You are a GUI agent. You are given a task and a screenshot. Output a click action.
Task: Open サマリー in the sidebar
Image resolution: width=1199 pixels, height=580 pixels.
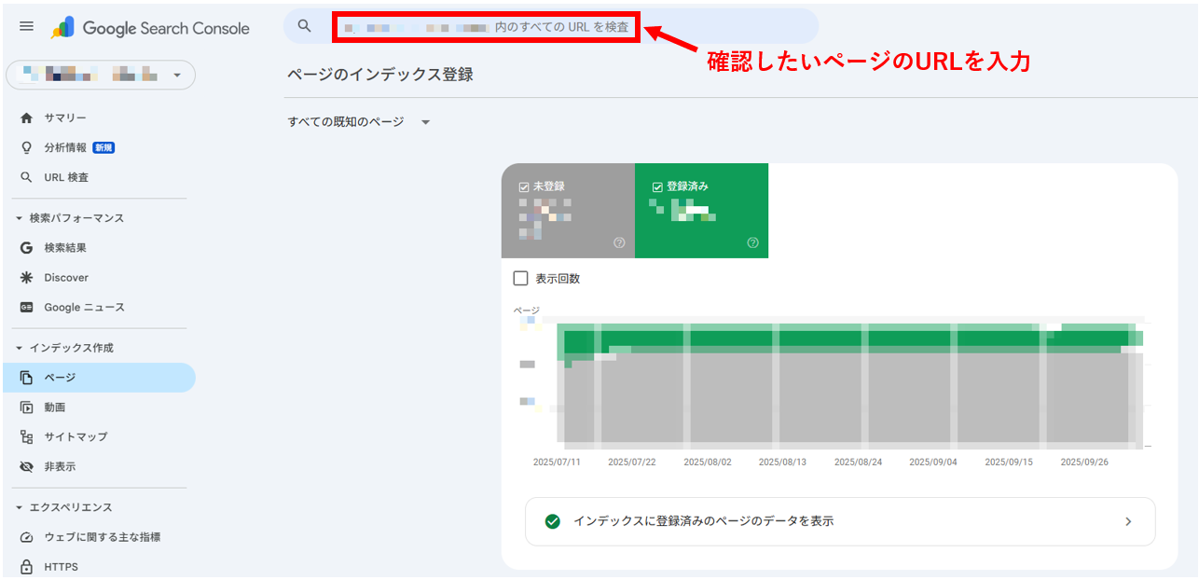tap(64, 118)
